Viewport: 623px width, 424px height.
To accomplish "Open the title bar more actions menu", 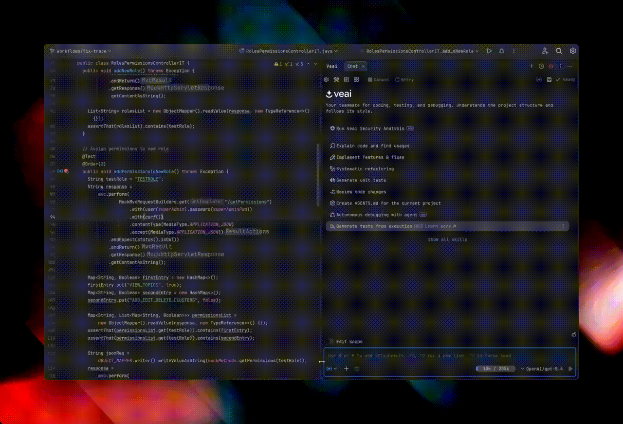I will pyautogui.click(x=513, y=51).
